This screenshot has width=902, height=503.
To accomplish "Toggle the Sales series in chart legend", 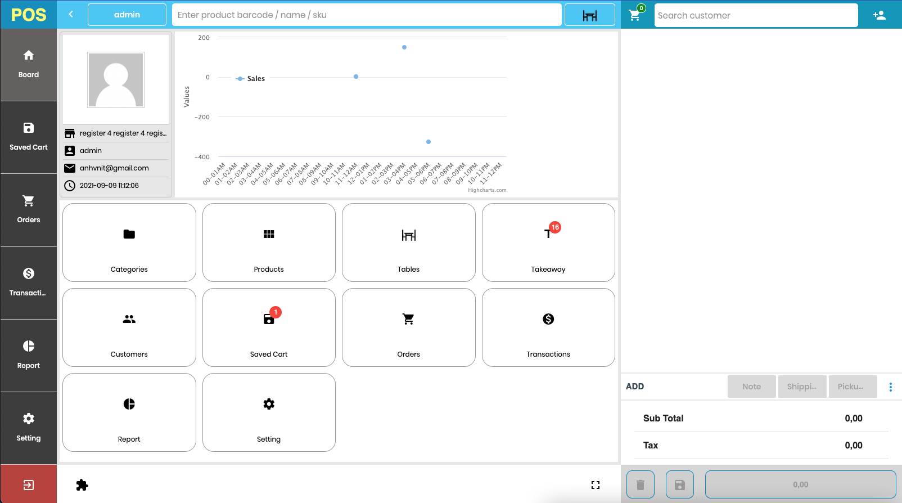I will tap(251, 79).
